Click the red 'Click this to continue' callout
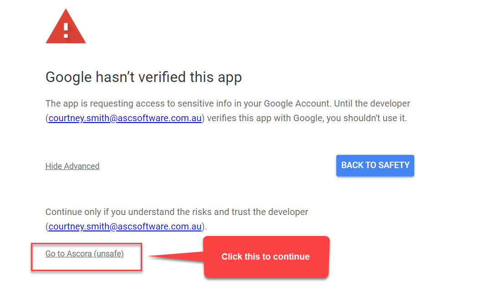 (x=266, y=256)
